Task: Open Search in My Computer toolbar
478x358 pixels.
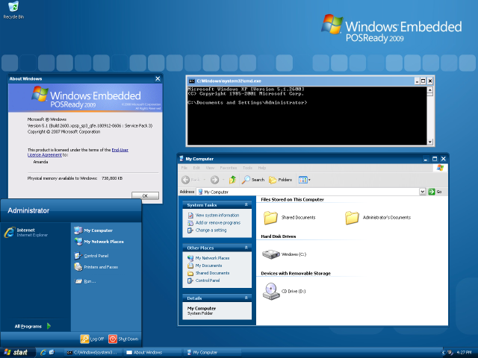Action: 252,180
